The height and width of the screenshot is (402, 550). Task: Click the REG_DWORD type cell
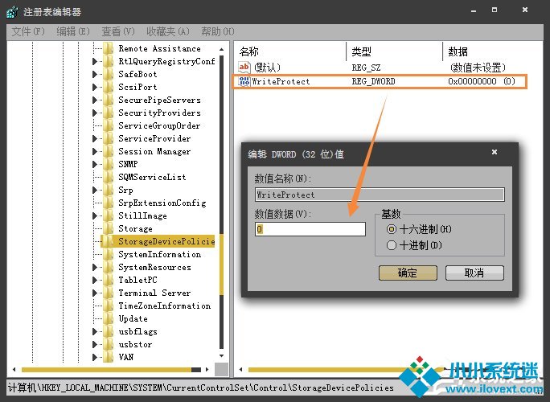click(374, 81)
